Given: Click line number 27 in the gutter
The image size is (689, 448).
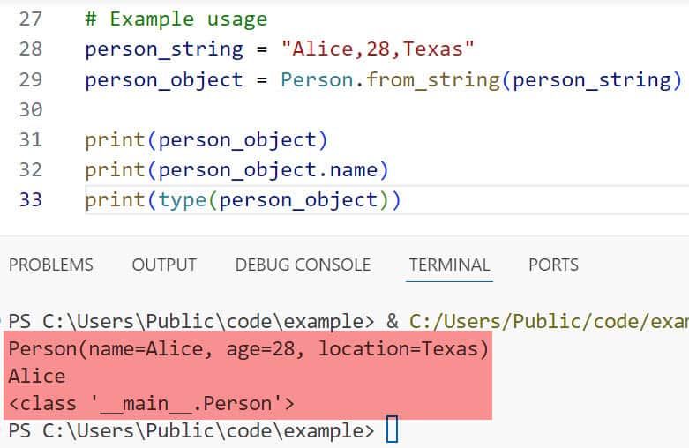Looking at the screenshot, I should pos(30,19).
